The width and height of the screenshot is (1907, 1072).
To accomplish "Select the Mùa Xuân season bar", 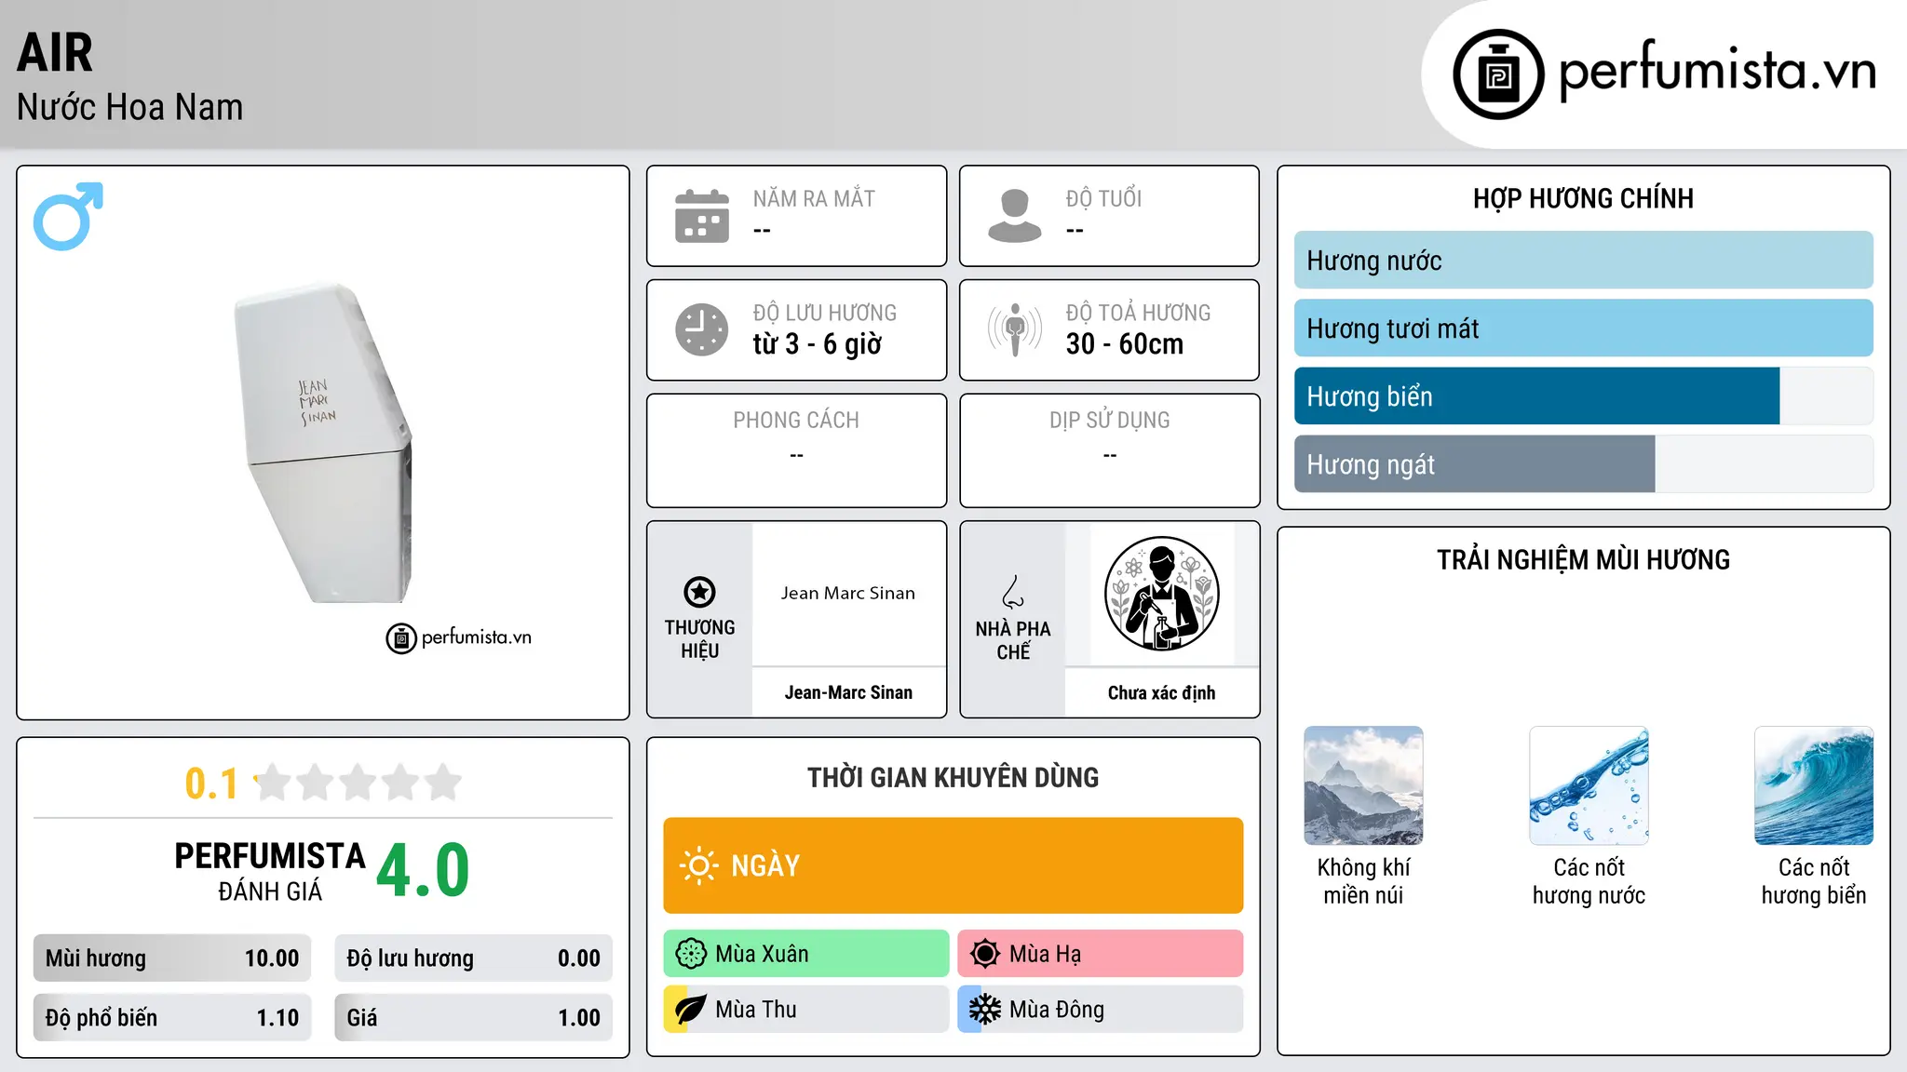I will click(x=806, y=954).
